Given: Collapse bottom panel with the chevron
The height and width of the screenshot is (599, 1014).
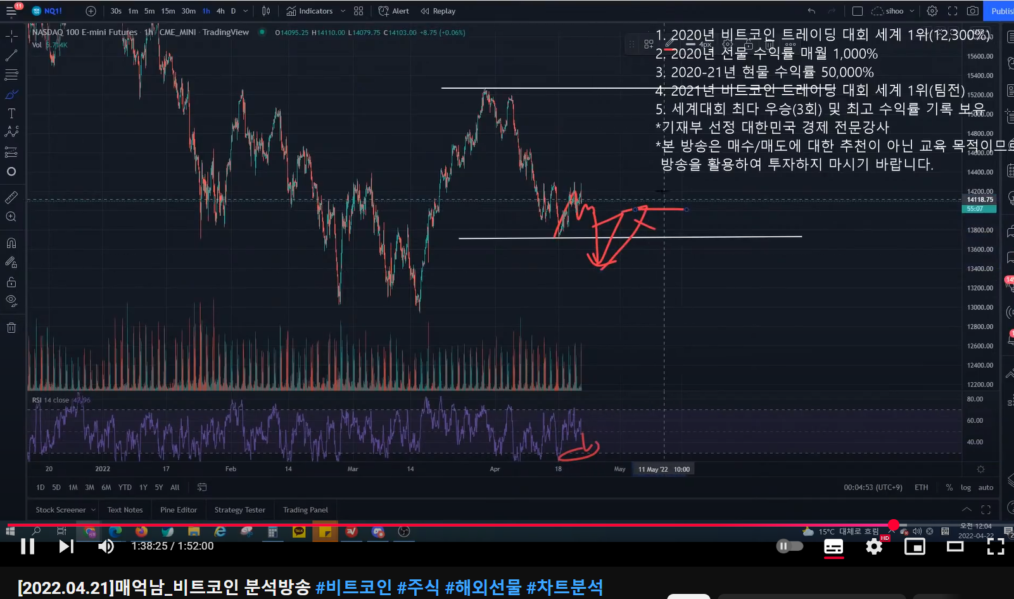Looking at the screenshot, I should coord(966,510).
